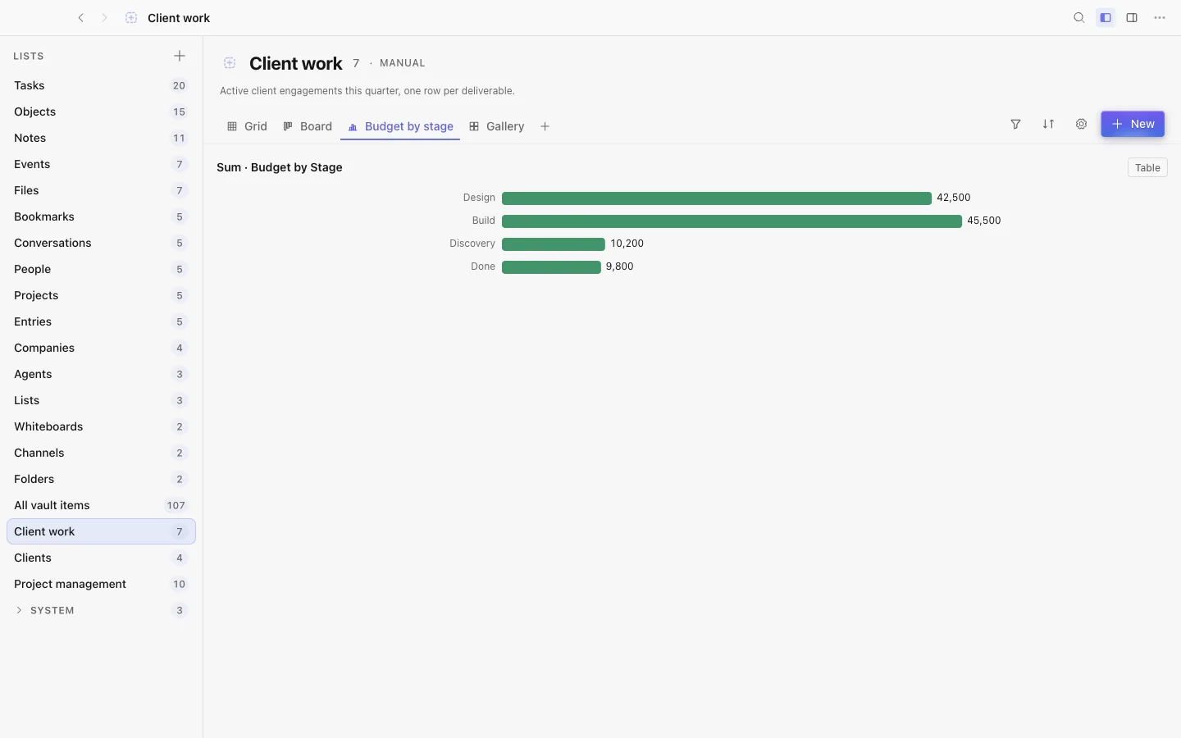The image size is (1181, 738).
Task: Open the Notes list
Action: (x=101, y=138)
